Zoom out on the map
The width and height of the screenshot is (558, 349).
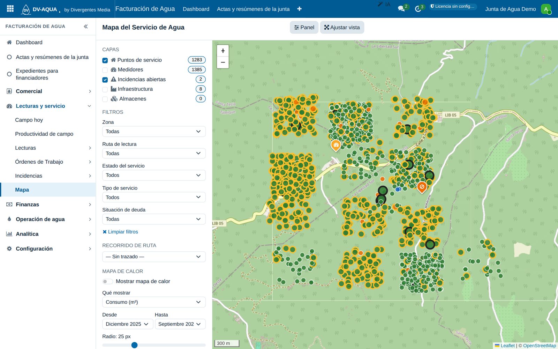223,62
